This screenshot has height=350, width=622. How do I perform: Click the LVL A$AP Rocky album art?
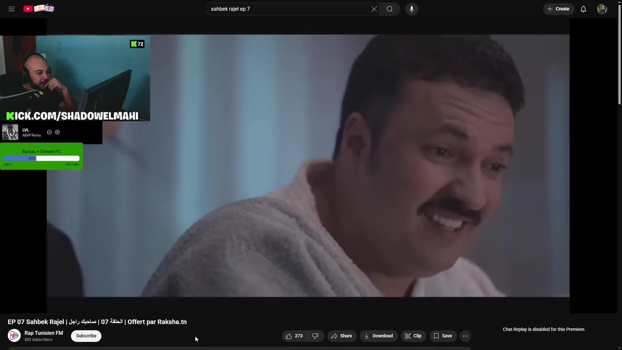point(10,132)
